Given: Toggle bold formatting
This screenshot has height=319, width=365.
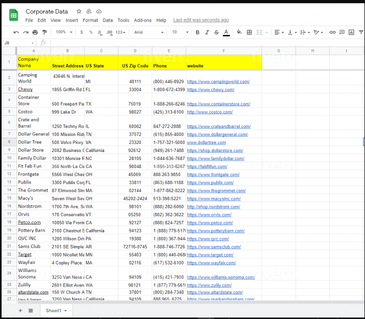Looking at the screenshot, I should (197, 33).
